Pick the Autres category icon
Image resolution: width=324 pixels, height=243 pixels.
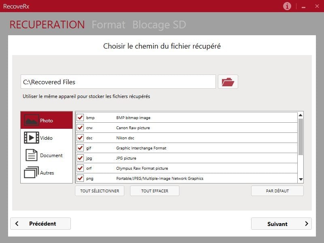click(x=31, y=173)
